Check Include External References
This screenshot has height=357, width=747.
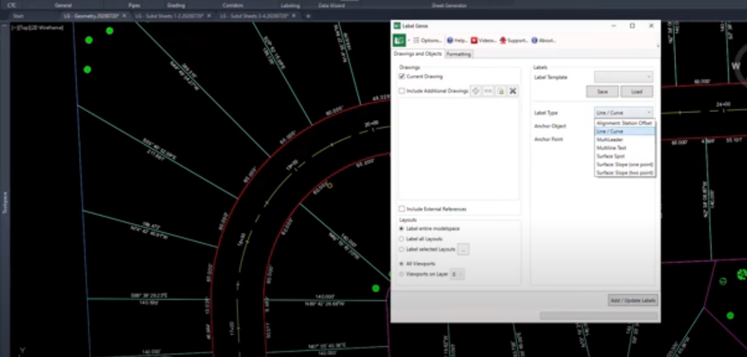point(402,209)
